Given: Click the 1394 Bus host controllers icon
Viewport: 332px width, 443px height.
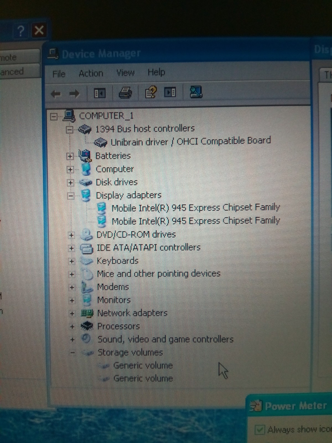Looking at the screenshot, I should coord(85,129).
